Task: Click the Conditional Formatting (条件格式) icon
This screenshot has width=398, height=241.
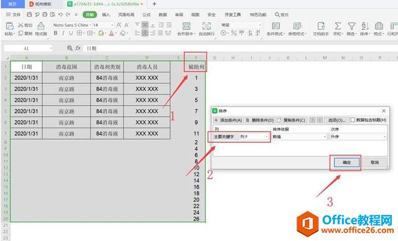Action: pos(276,26)
